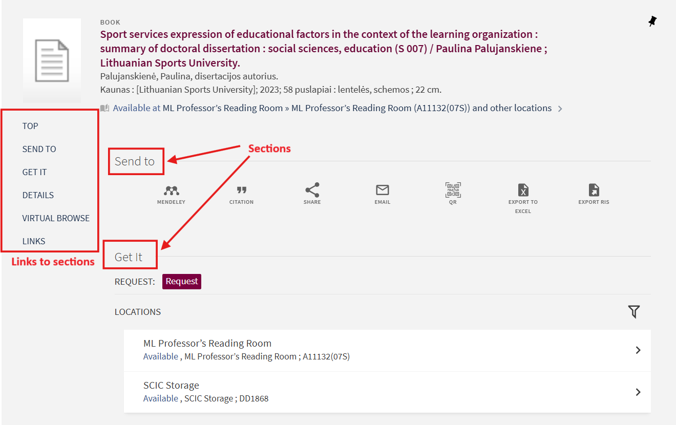Screen dimensions: 676x425
Task: Go to SEND TO section
Action: (39, 149)
